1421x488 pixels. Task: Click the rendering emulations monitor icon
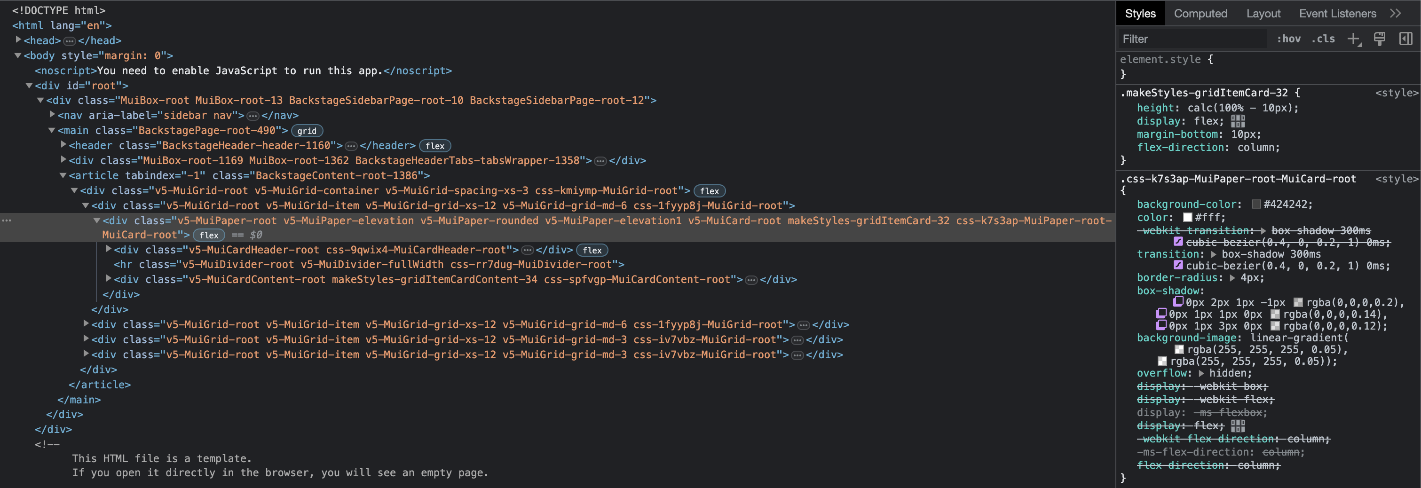point(1379,39)
